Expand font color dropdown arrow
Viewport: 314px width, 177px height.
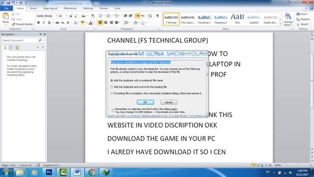(x=94, y=23)
